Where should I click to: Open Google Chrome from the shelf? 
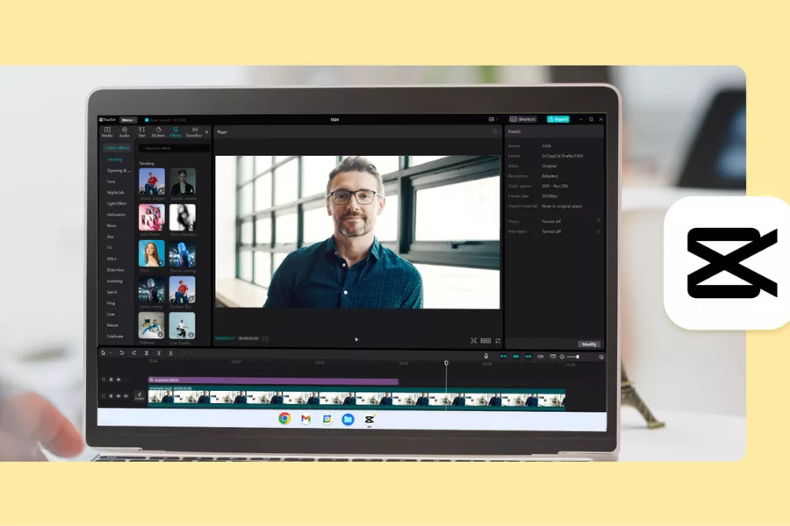(x=284, y=418)
